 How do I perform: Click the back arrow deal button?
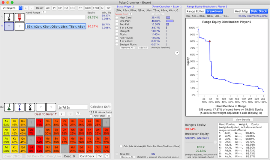62,114
